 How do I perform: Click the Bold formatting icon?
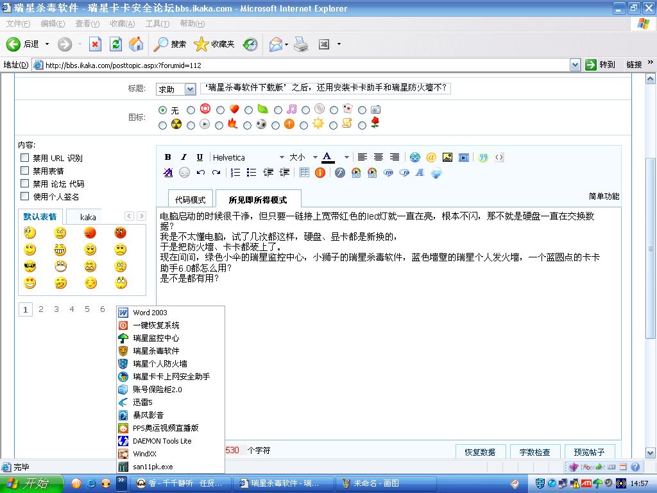(x=167, y=157)
